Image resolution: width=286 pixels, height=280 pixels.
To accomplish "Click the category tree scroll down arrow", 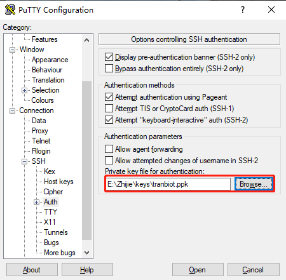I will point(86,253).
